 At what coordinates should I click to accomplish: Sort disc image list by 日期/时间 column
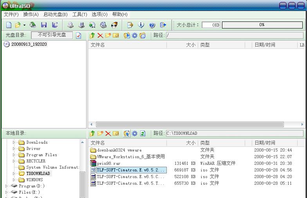tap(274, 45)
